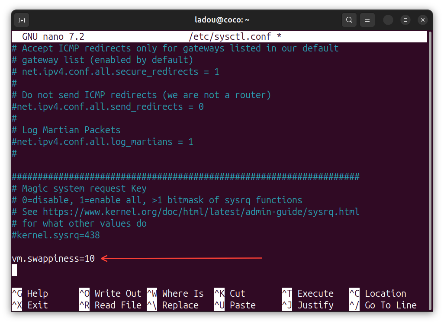Click the new tab icon in title bar
Screen dimensions: 444x324
point(22,20)
